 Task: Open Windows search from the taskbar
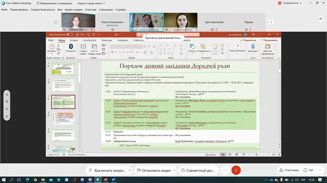pos(12,179)
